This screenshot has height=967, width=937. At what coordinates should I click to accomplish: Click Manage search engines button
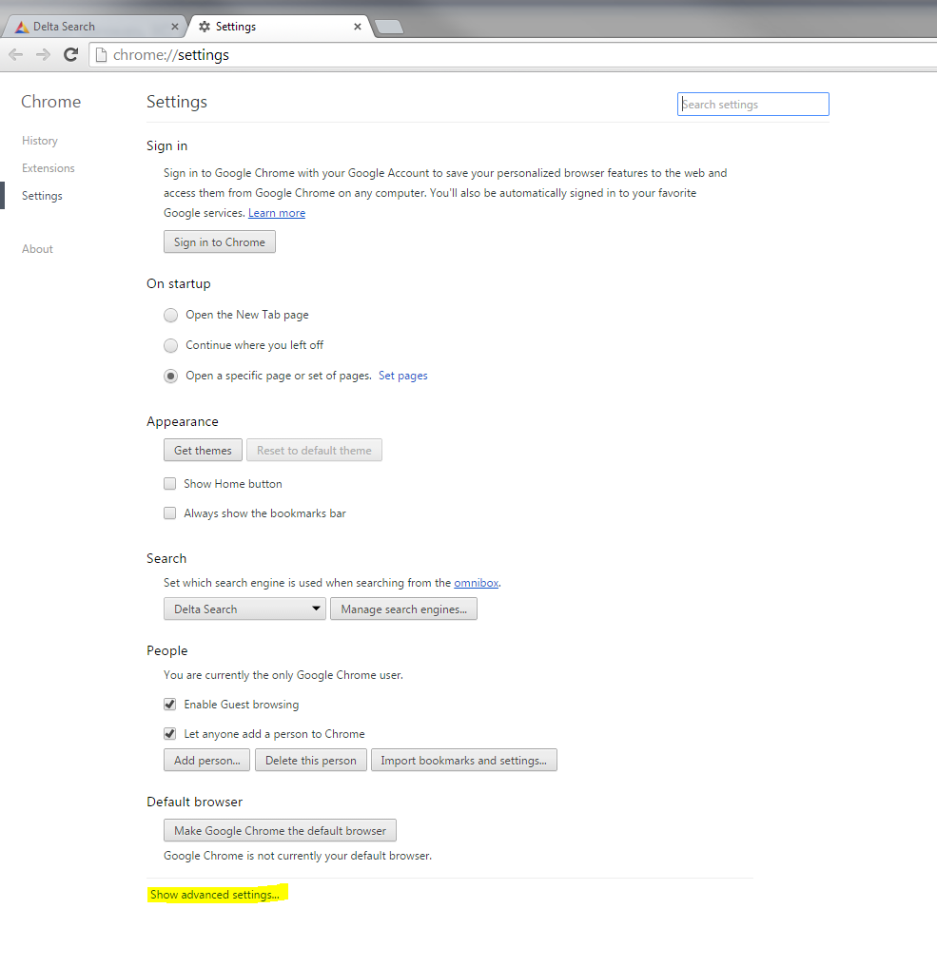pyautogui.click(x=403, y=609)
